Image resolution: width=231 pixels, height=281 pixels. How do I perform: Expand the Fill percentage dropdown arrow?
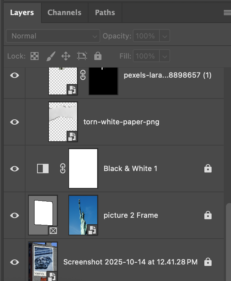tap(164, 56)
